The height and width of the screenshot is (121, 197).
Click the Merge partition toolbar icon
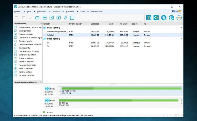(x=59, y=18)
